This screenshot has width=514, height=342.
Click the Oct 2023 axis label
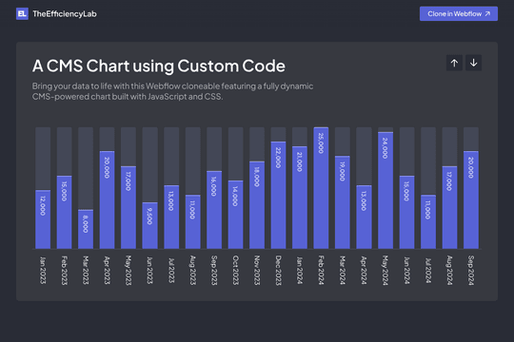coord(235,271)
